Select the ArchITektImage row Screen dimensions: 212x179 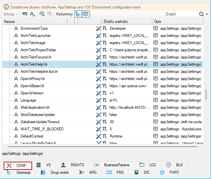click(103, 43)
